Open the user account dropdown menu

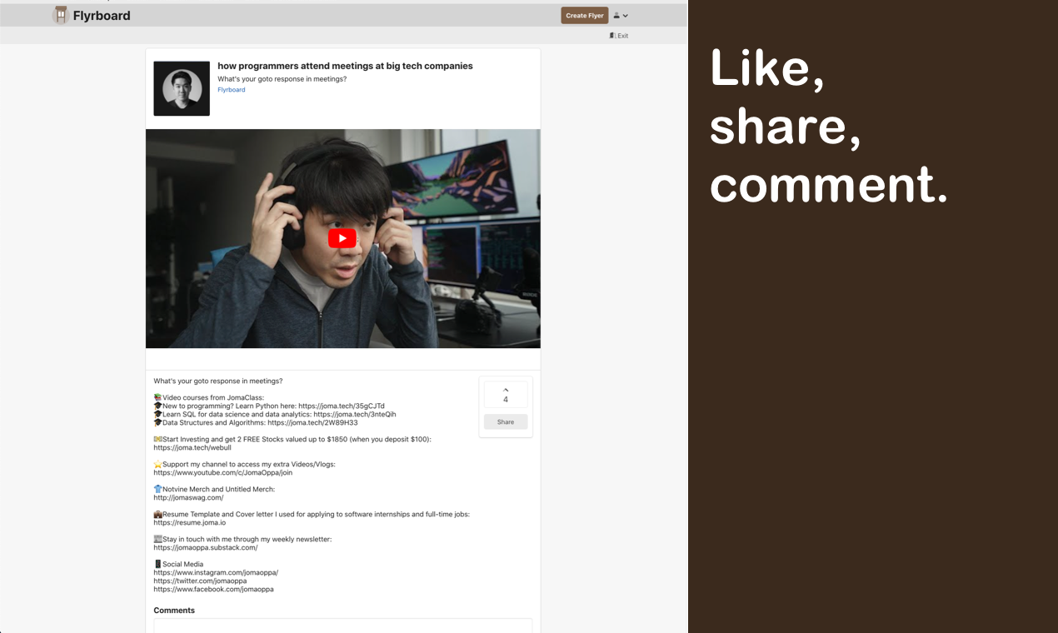[621, 15]
